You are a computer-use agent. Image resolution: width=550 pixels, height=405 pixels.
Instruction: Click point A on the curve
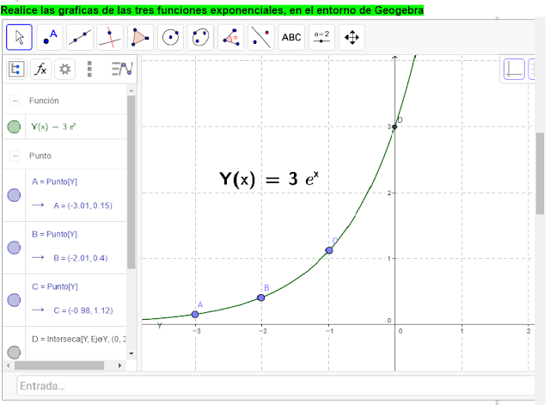tap(195, 314)
